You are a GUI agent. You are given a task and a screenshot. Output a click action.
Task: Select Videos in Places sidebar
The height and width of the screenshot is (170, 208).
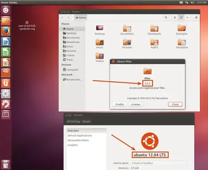[x=72, y=55]
